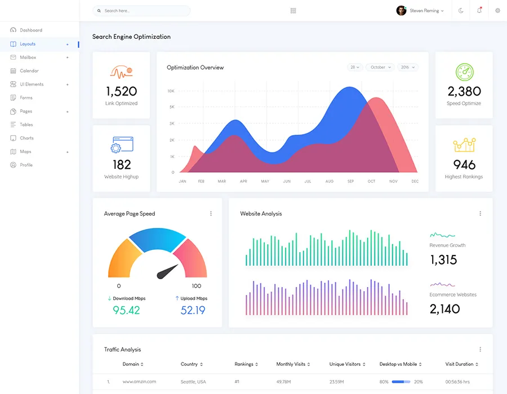Screen dimensions: 507x394
Task: Expand the UI Elements submenu plus
Action: tap(67, 84)
